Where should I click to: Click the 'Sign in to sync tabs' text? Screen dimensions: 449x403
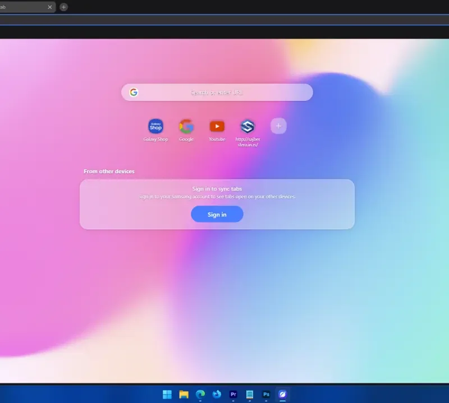pyautogui.click(x=217, y=189)
